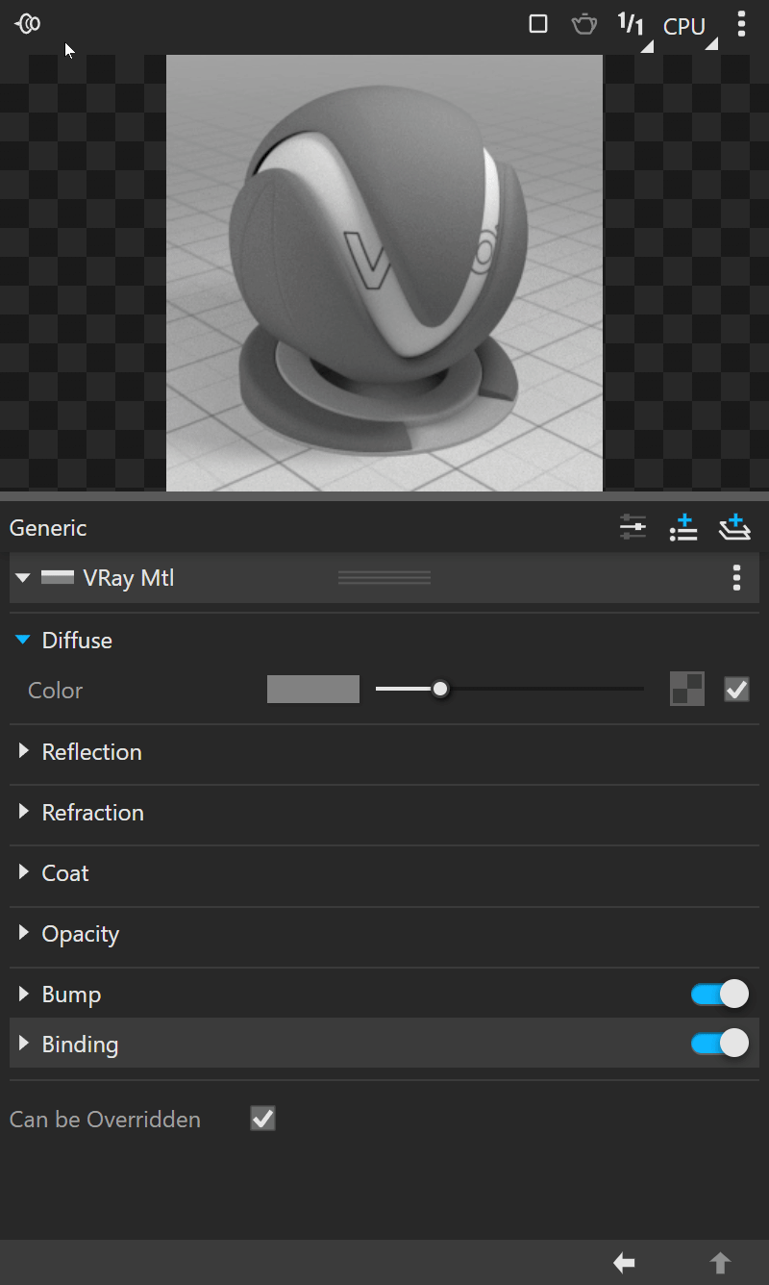This screenshot has width=769, height=1285.
Task: Expand the Coat section
Action: [x=24, y=872]
